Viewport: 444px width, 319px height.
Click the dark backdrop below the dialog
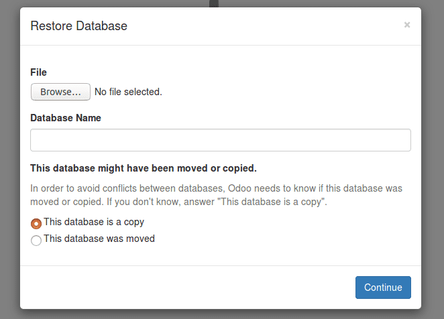[221, 314]
